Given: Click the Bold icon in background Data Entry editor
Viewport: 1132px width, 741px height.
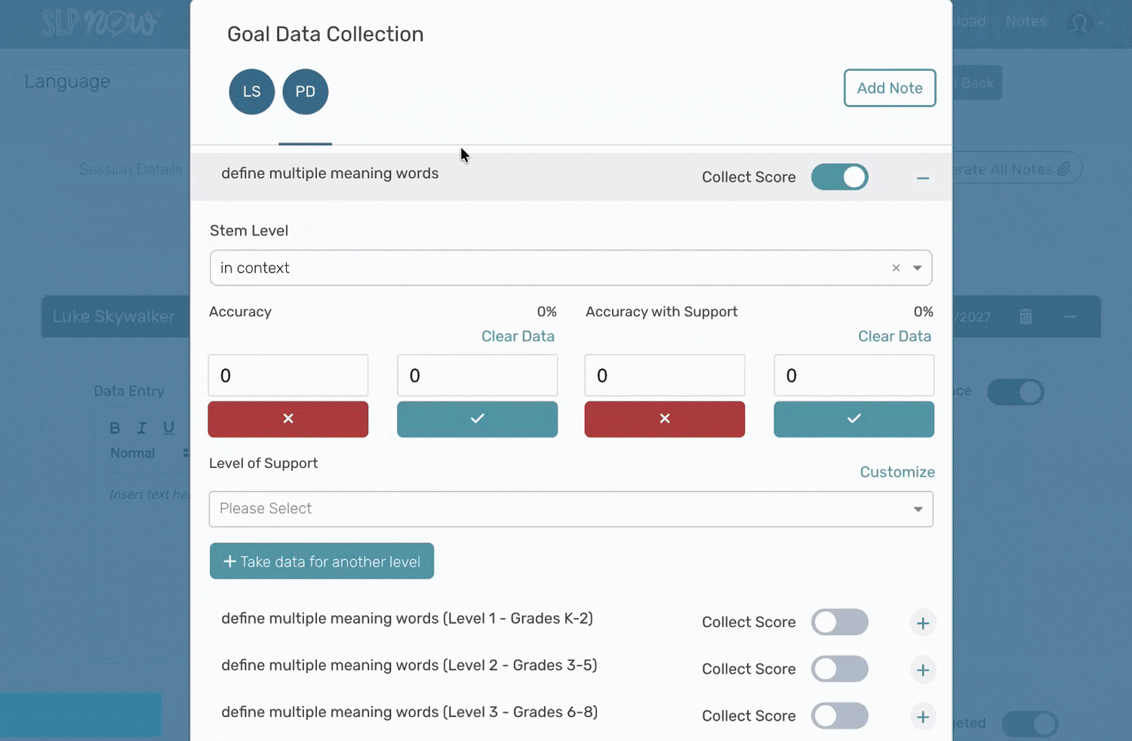Looking at the screenshot, I should (x=115, y=428).
